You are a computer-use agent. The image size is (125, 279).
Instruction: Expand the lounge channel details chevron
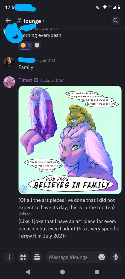[x=43, y=21]
